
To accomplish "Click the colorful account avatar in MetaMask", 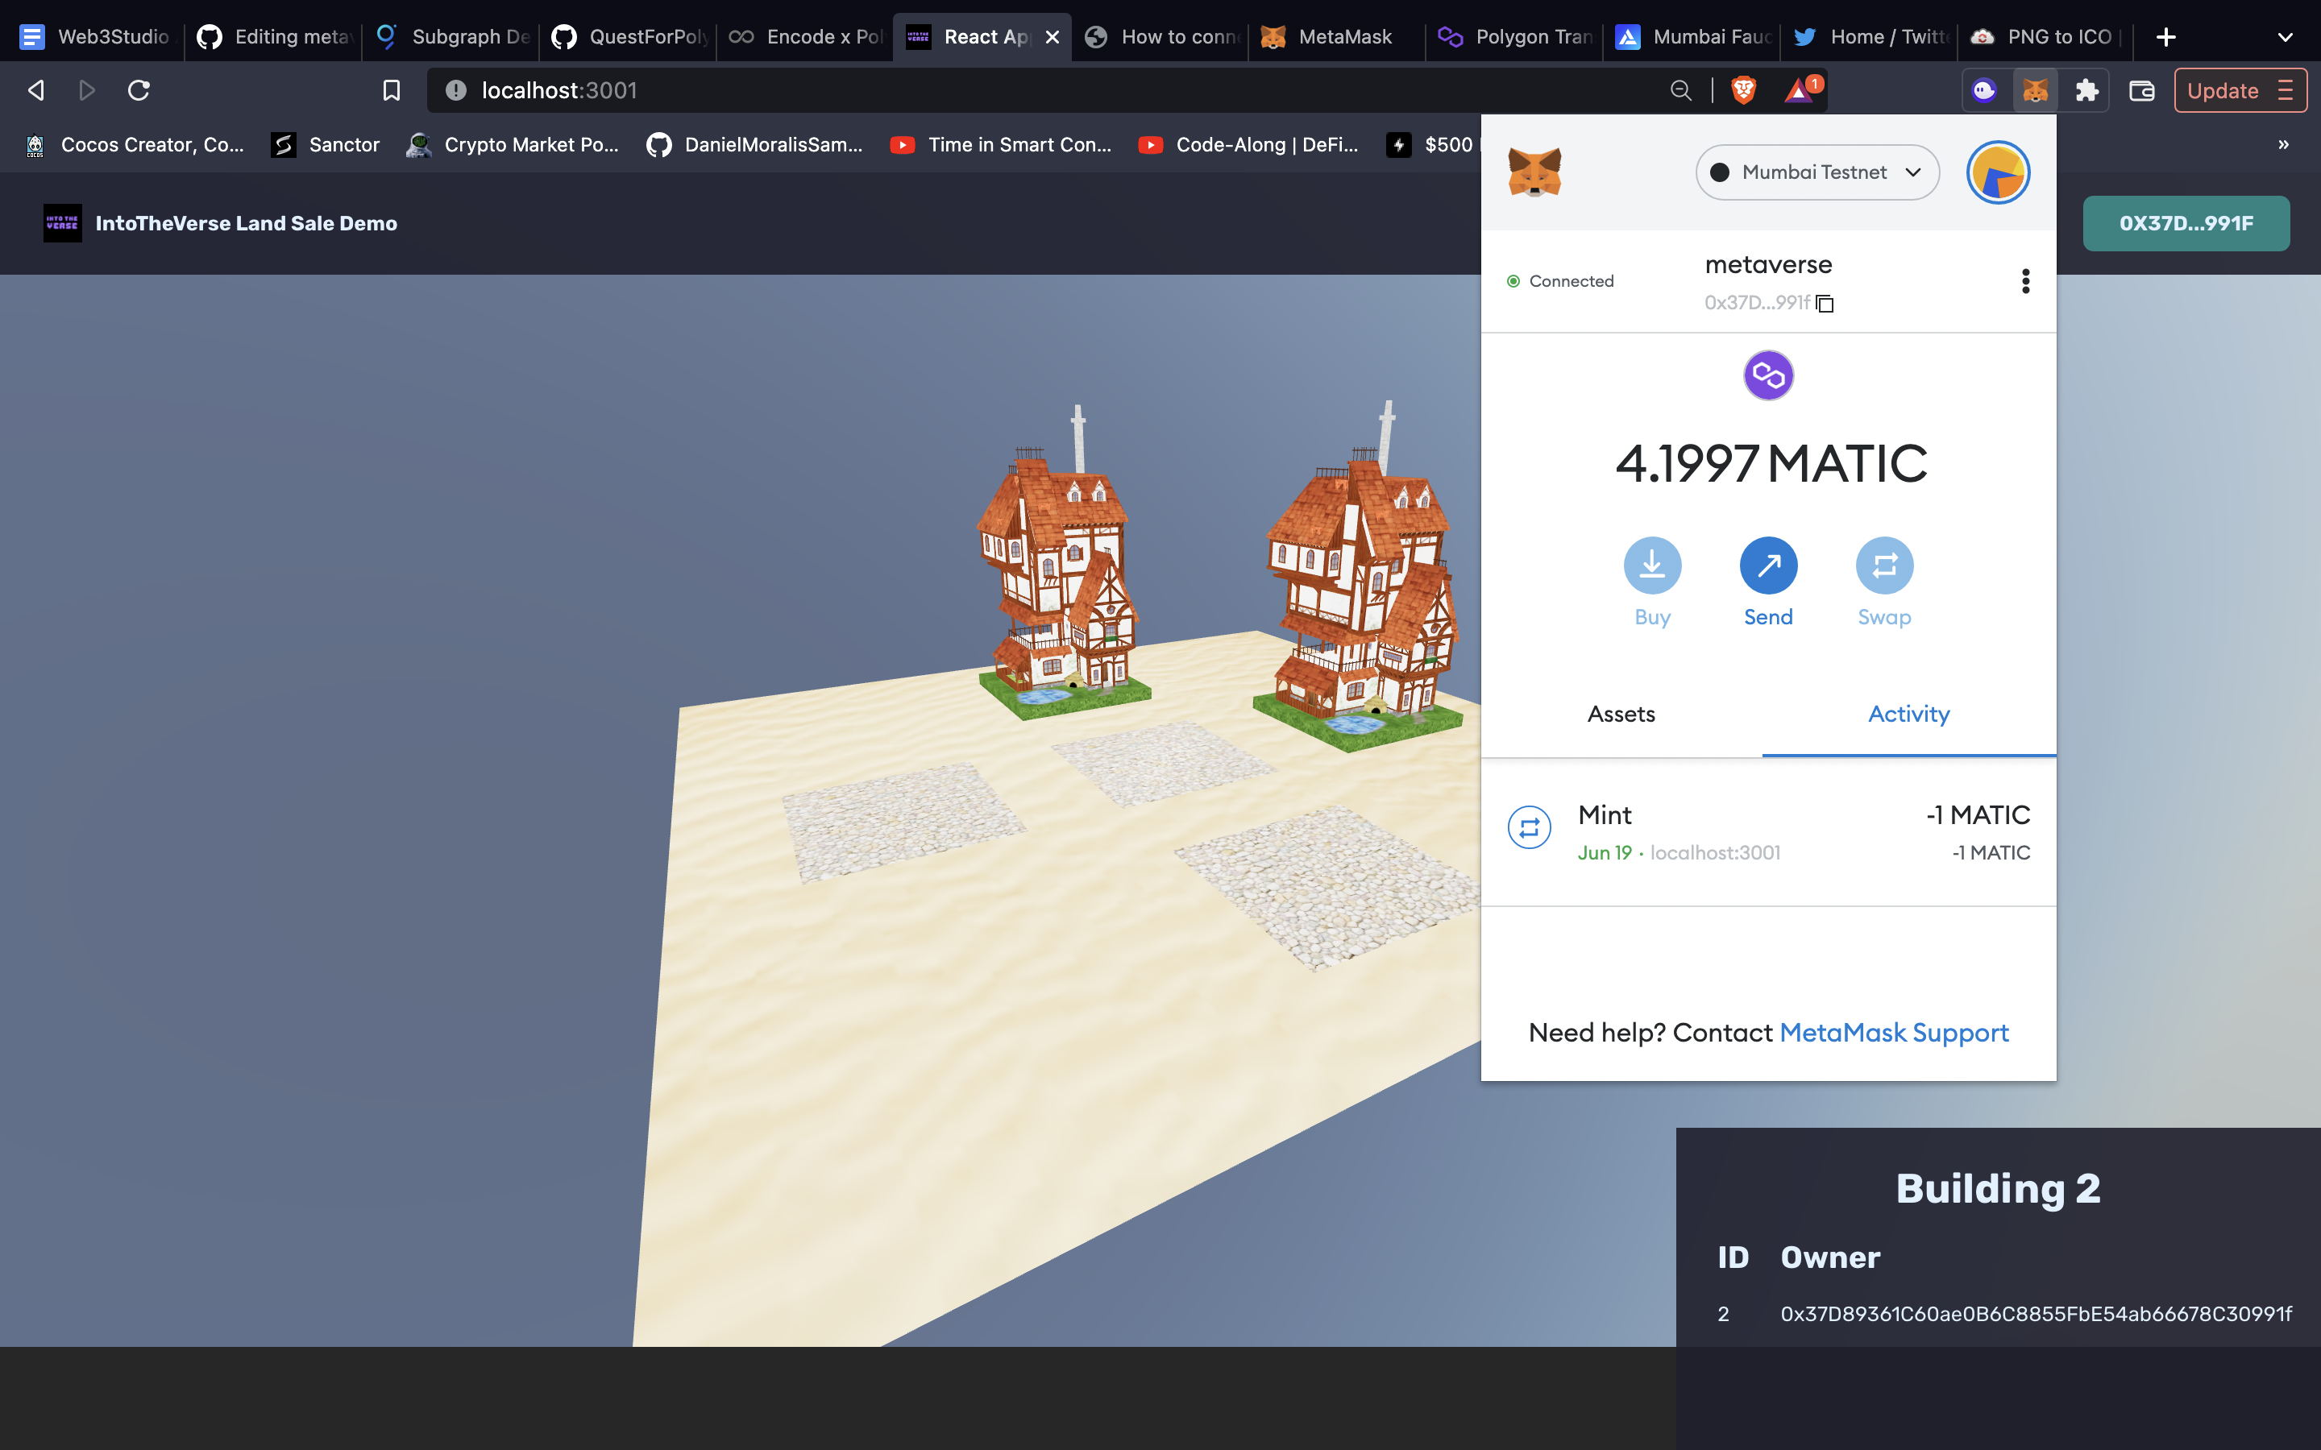I will [x=1997, y=172].
